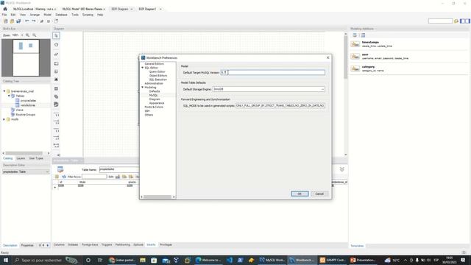Open the Zoom percentage dropdown
Screen dimensions: 471x265
[x=22, y=35]
